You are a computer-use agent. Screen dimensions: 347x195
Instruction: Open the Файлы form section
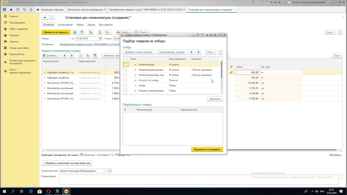(80, 25)
